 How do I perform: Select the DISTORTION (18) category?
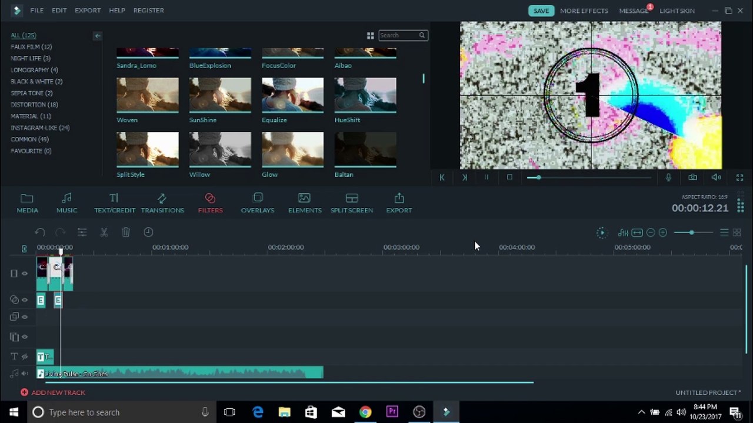coord(34,105)
